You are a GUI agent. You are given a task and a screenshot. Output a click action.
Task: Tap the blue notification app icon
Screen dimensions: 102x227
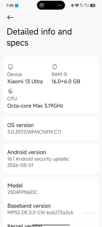pyautogui.click(x=17, y=6)
